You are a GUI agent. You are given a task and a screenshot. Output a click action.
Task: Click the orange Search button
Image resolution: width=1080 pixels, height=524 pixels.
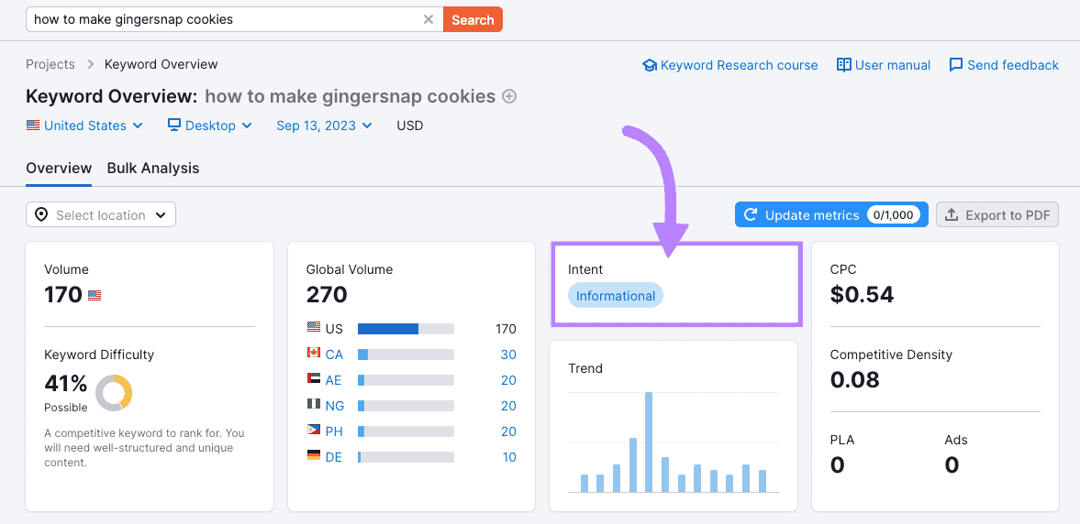click(473, 19)
